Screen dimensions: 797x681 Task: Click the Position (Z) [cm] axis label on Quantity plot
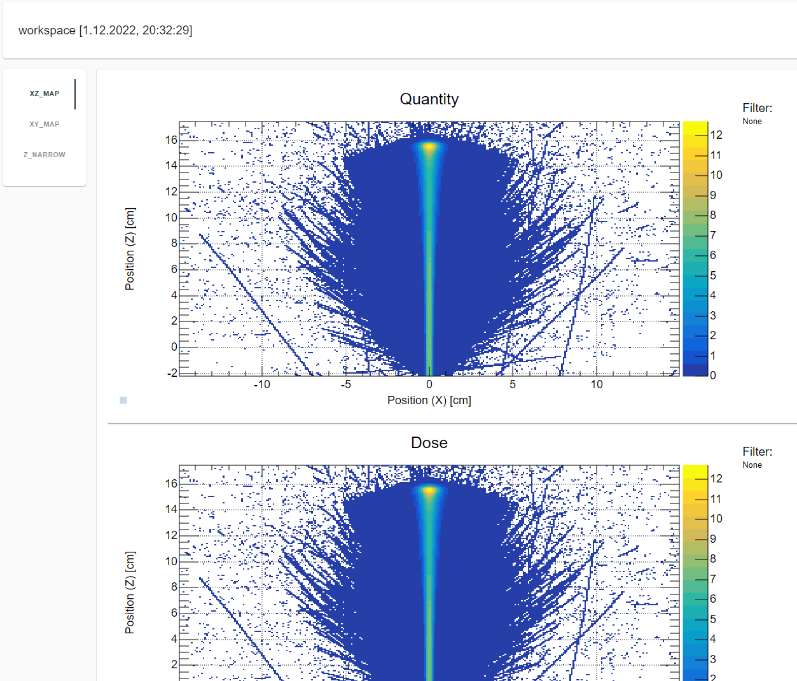point(130,245)
